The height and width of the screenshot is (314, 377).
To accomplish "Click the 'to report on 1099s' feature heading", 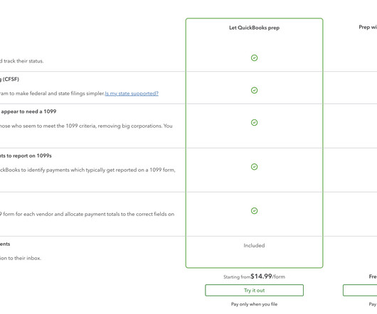I will (x=26, y=156).
